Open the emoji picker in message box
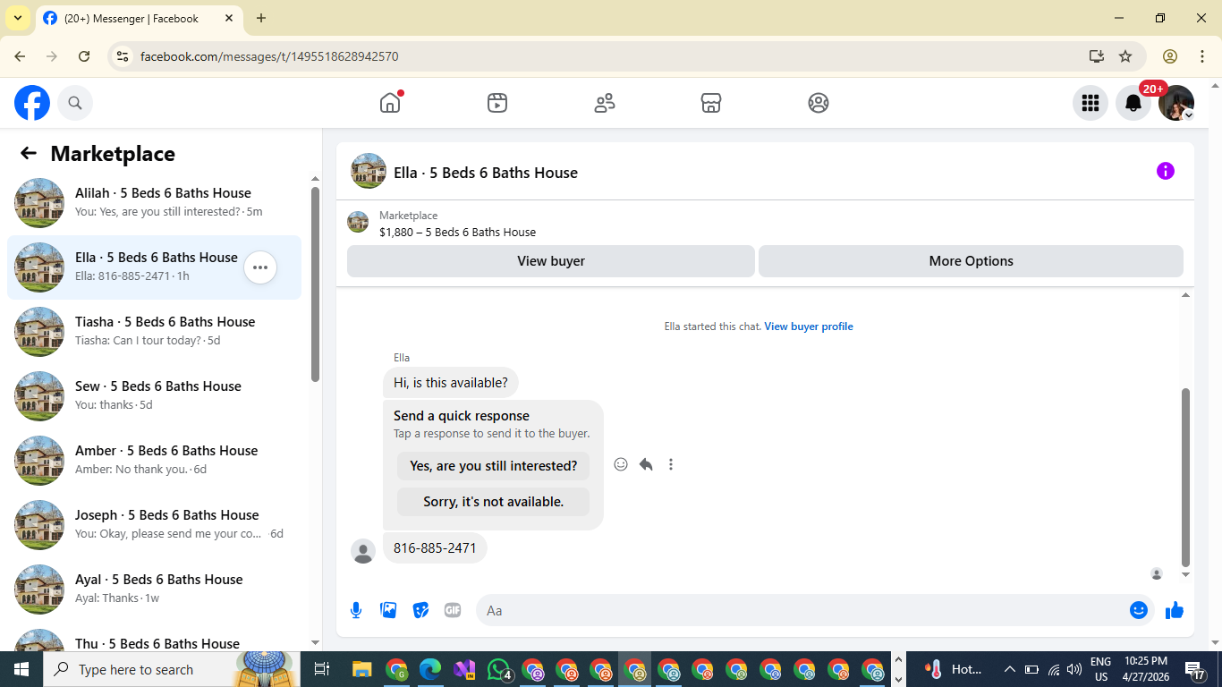This screenshot has width=1222, height=687. 1139,610
